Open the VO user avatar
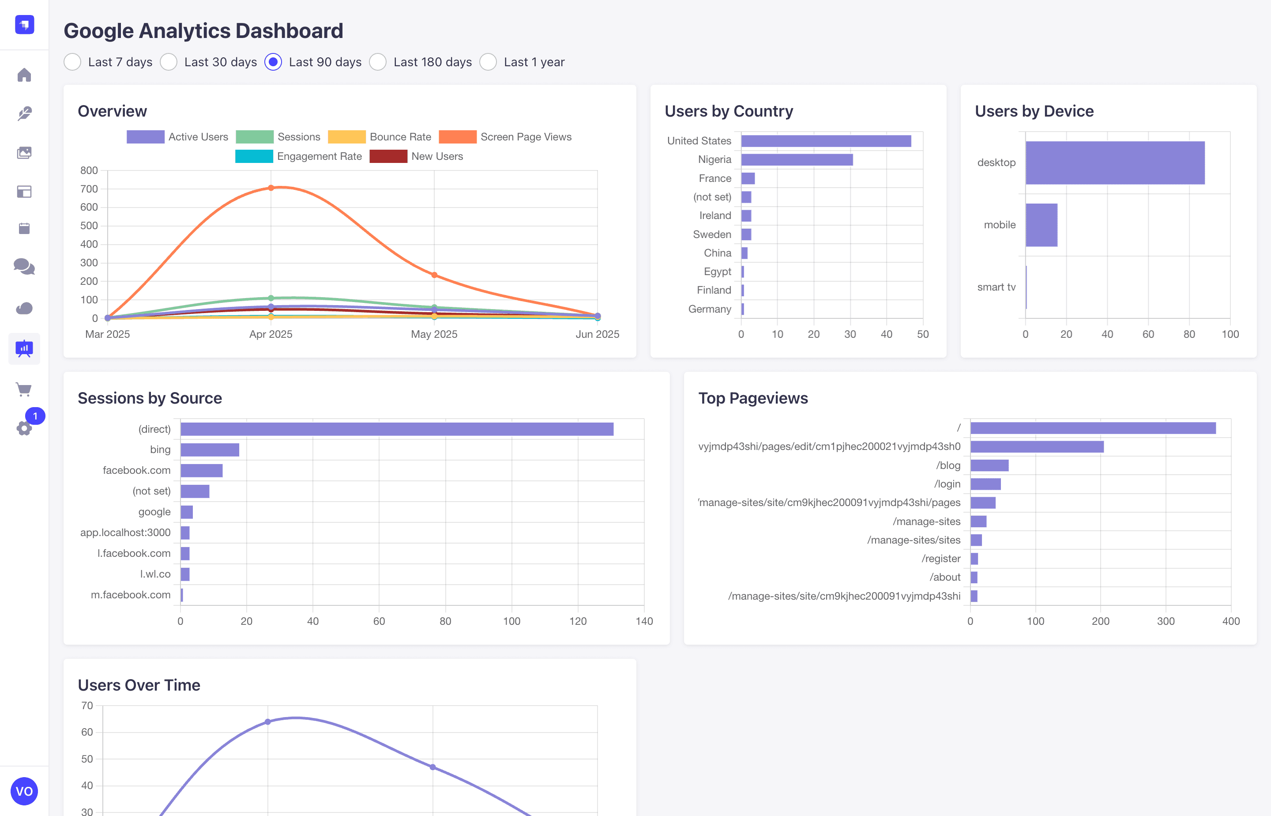Image resolution: width=1271 pixels, height=816 pixels. [x=24, y=791]
